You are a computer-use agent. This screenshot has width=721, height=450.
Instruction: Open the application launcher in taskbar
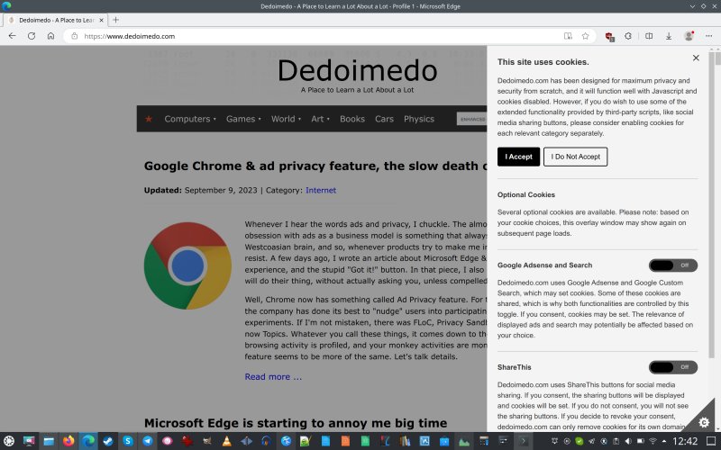coord(9,441)
